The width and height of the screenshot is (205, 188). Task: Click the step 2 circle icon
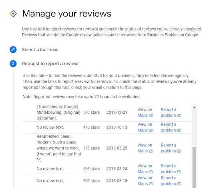pyautogui.click(x=13, y=63)
